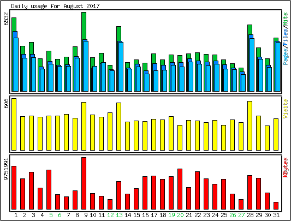
Task: Click the "Daily usage for August 2017" title
Action: tap(55, 6)
